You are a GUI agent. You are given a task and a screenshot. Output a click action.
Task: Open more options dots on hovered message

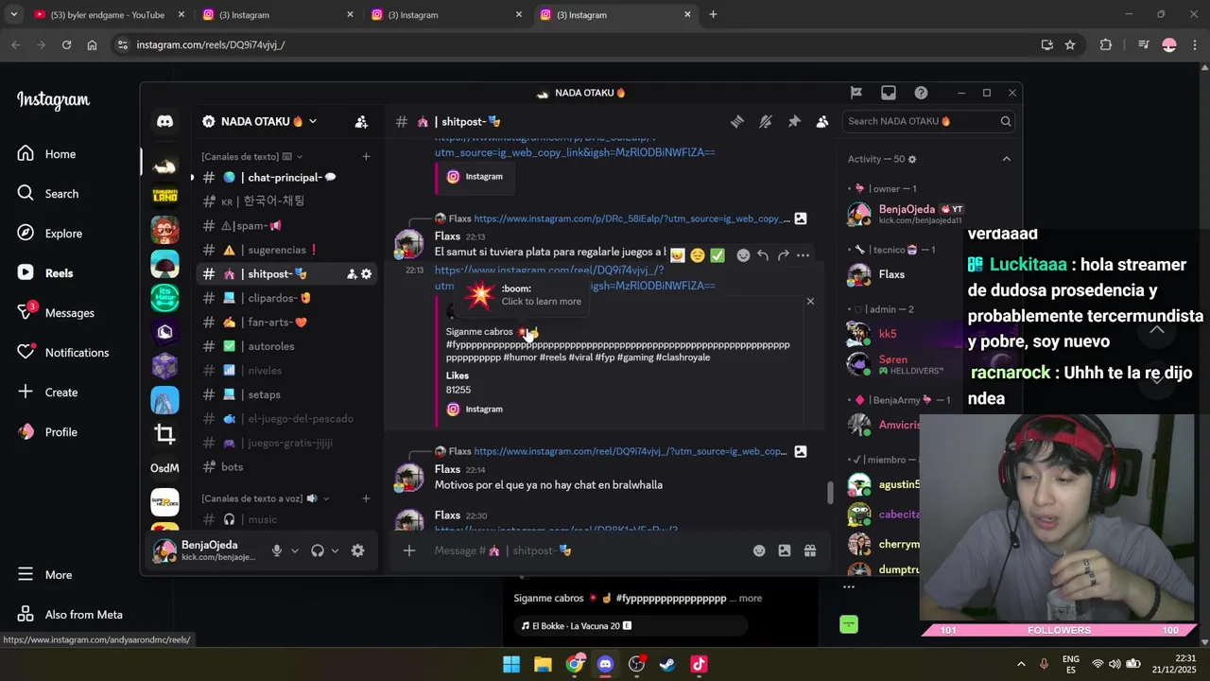[x=803, y=255]
